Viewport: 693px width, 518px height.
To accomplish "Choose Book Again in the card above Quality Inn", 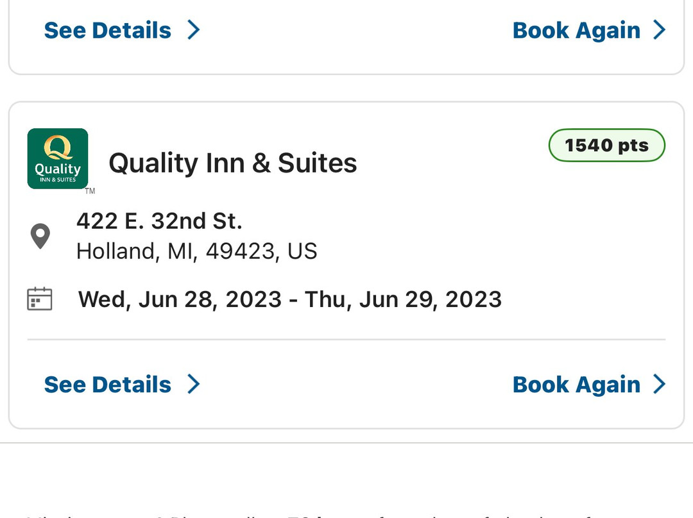I will pos(576,30).
